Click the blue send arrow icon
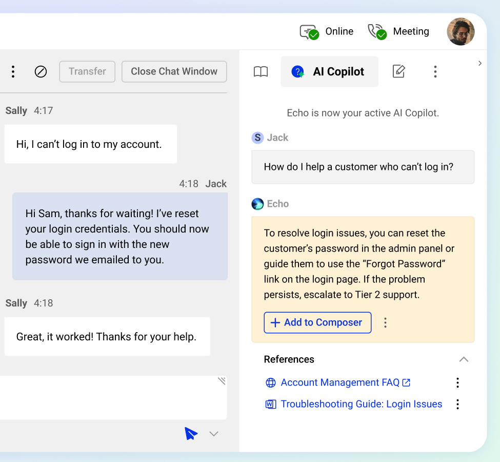 click(x=191, y=434)
